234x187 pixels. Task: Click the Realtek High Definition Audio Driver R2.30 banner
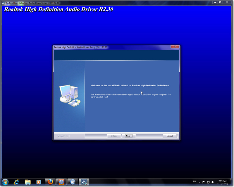click(58, 9)
